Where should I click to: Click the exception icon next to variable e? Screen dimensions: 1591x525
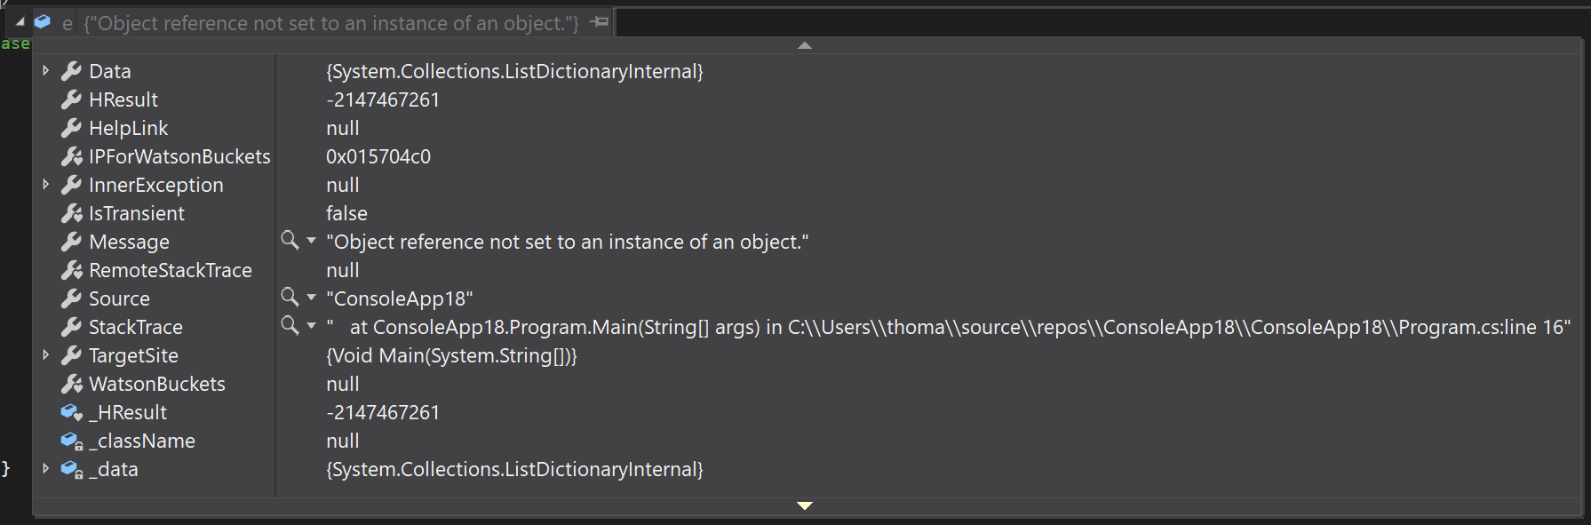point(41,22)
